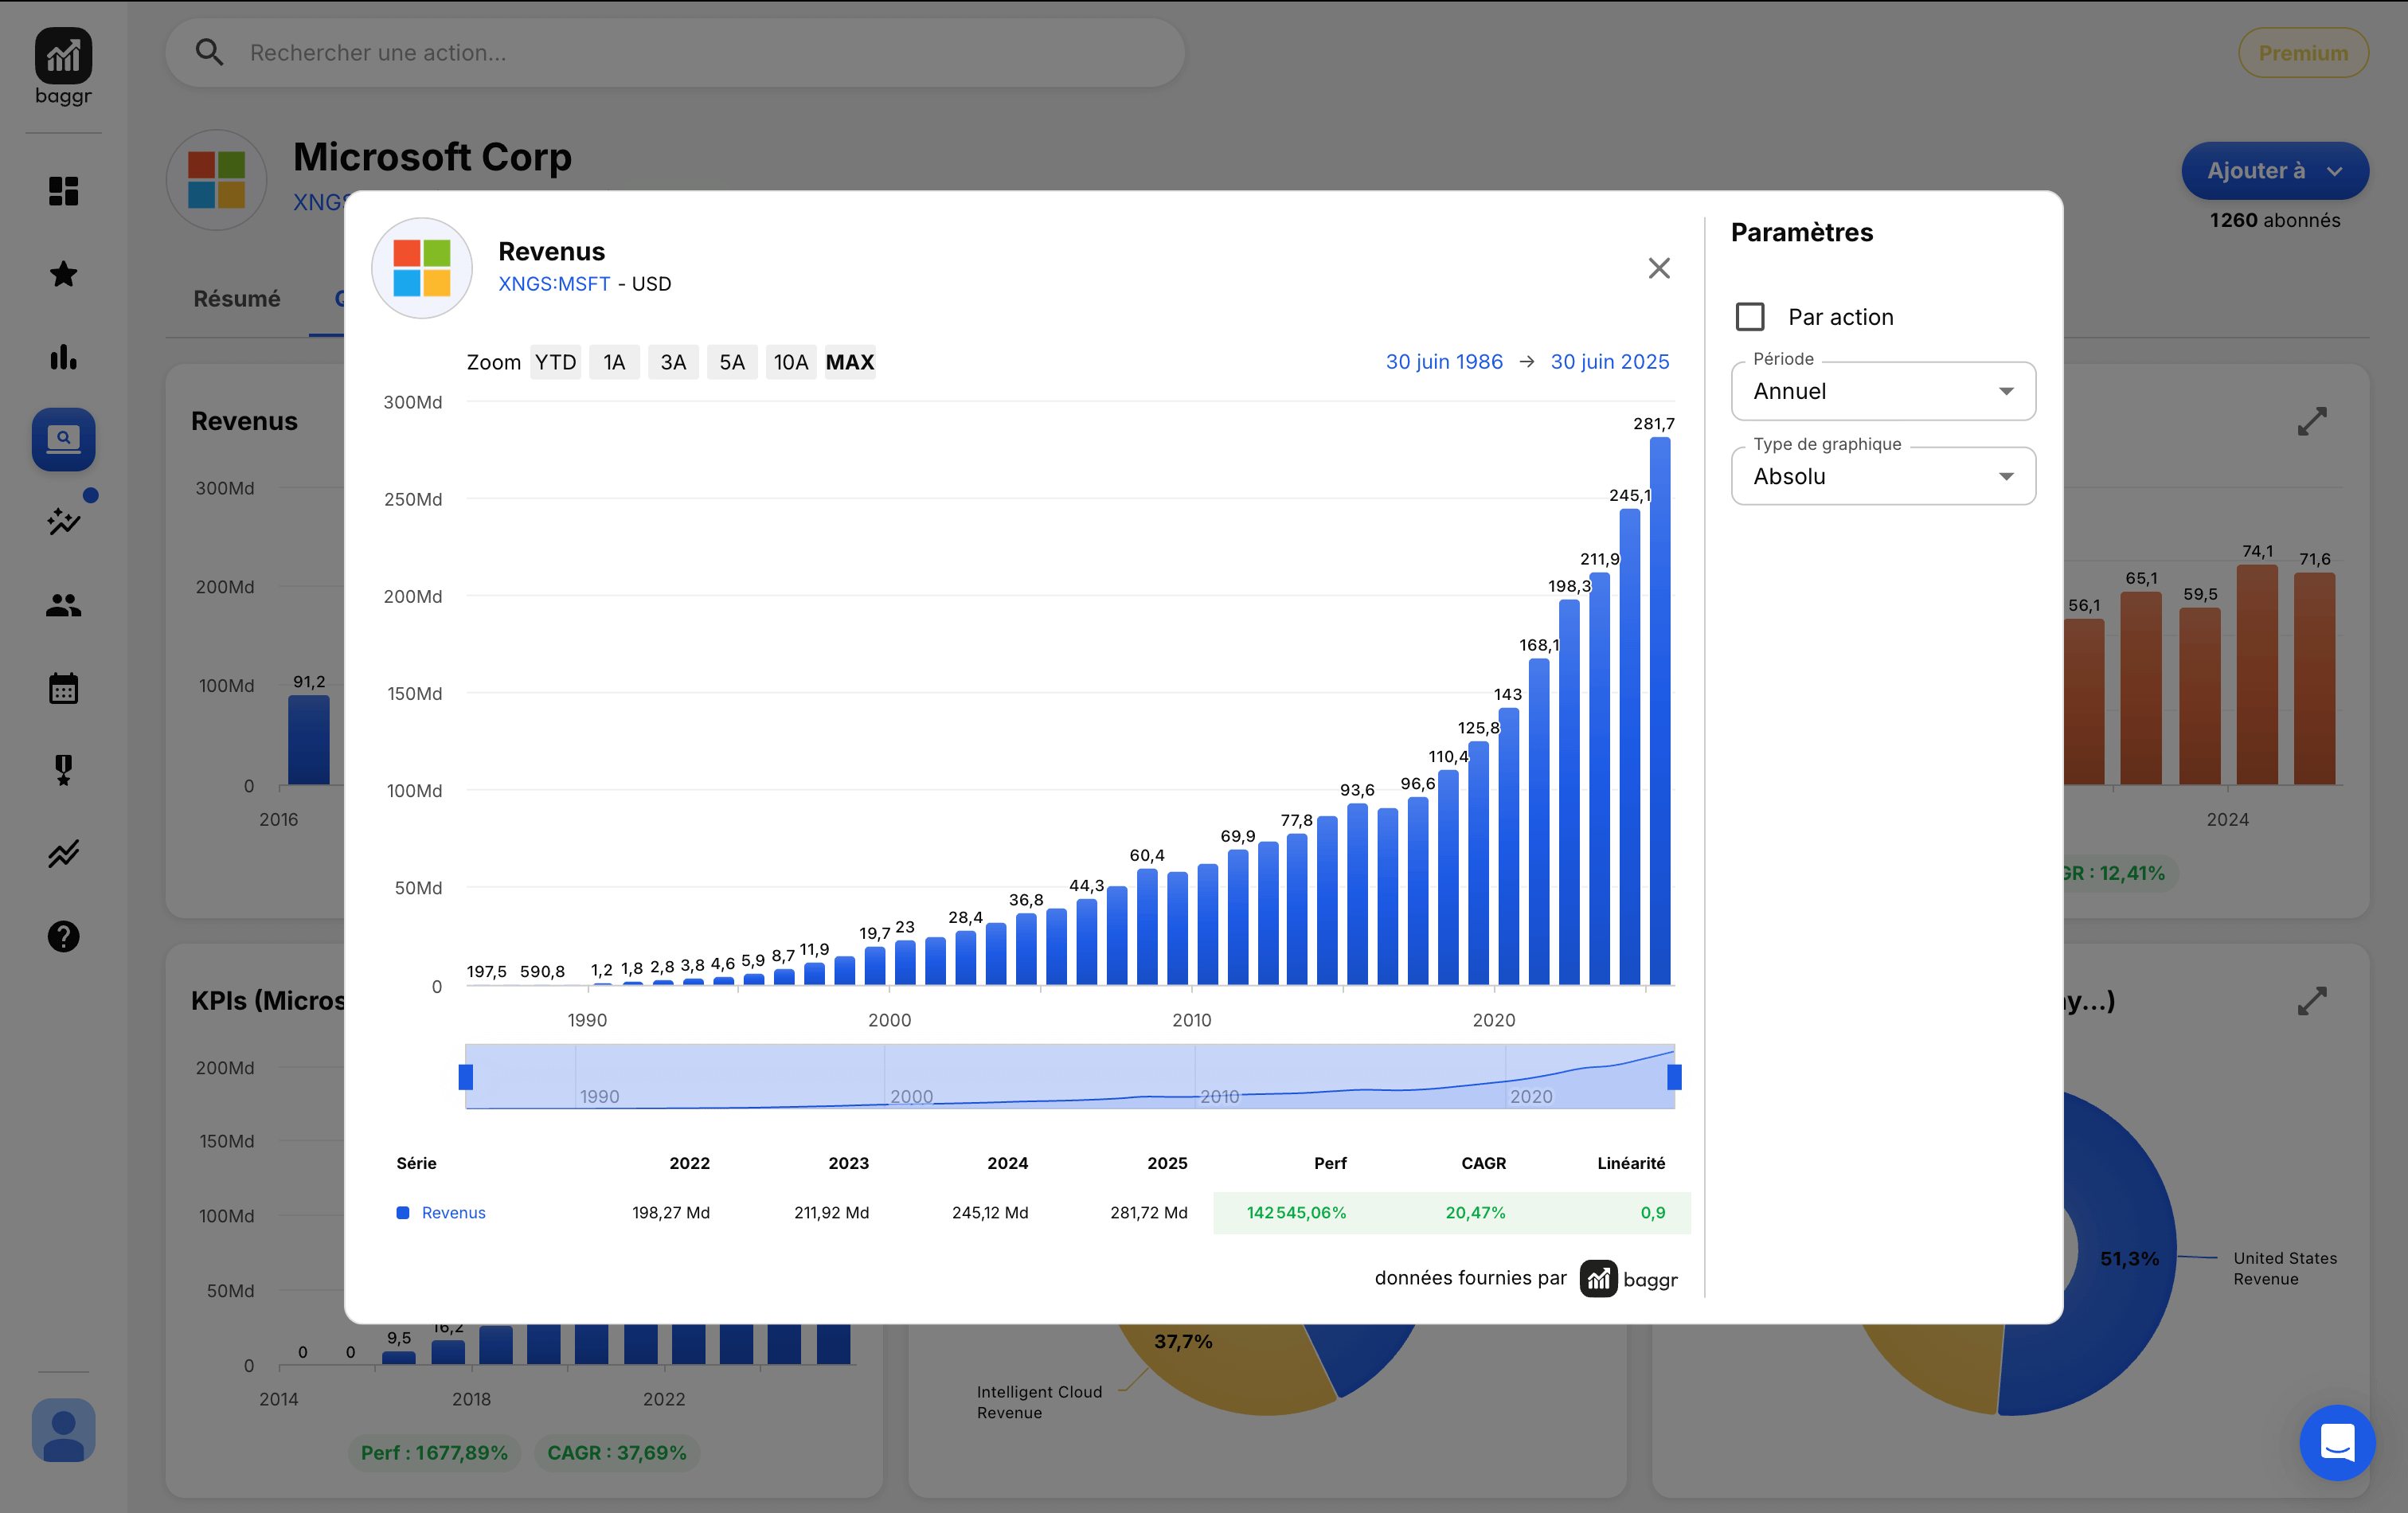Click the user profile avatar icon
Image resolution: width=2408 pixels, height=1513 pixels.
point(63,1429)
